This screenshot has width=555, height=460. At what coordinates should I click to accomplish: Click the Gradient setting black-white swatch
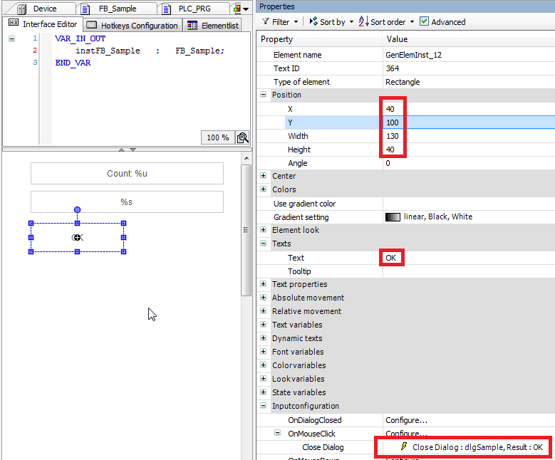click(x=393, y=217)
